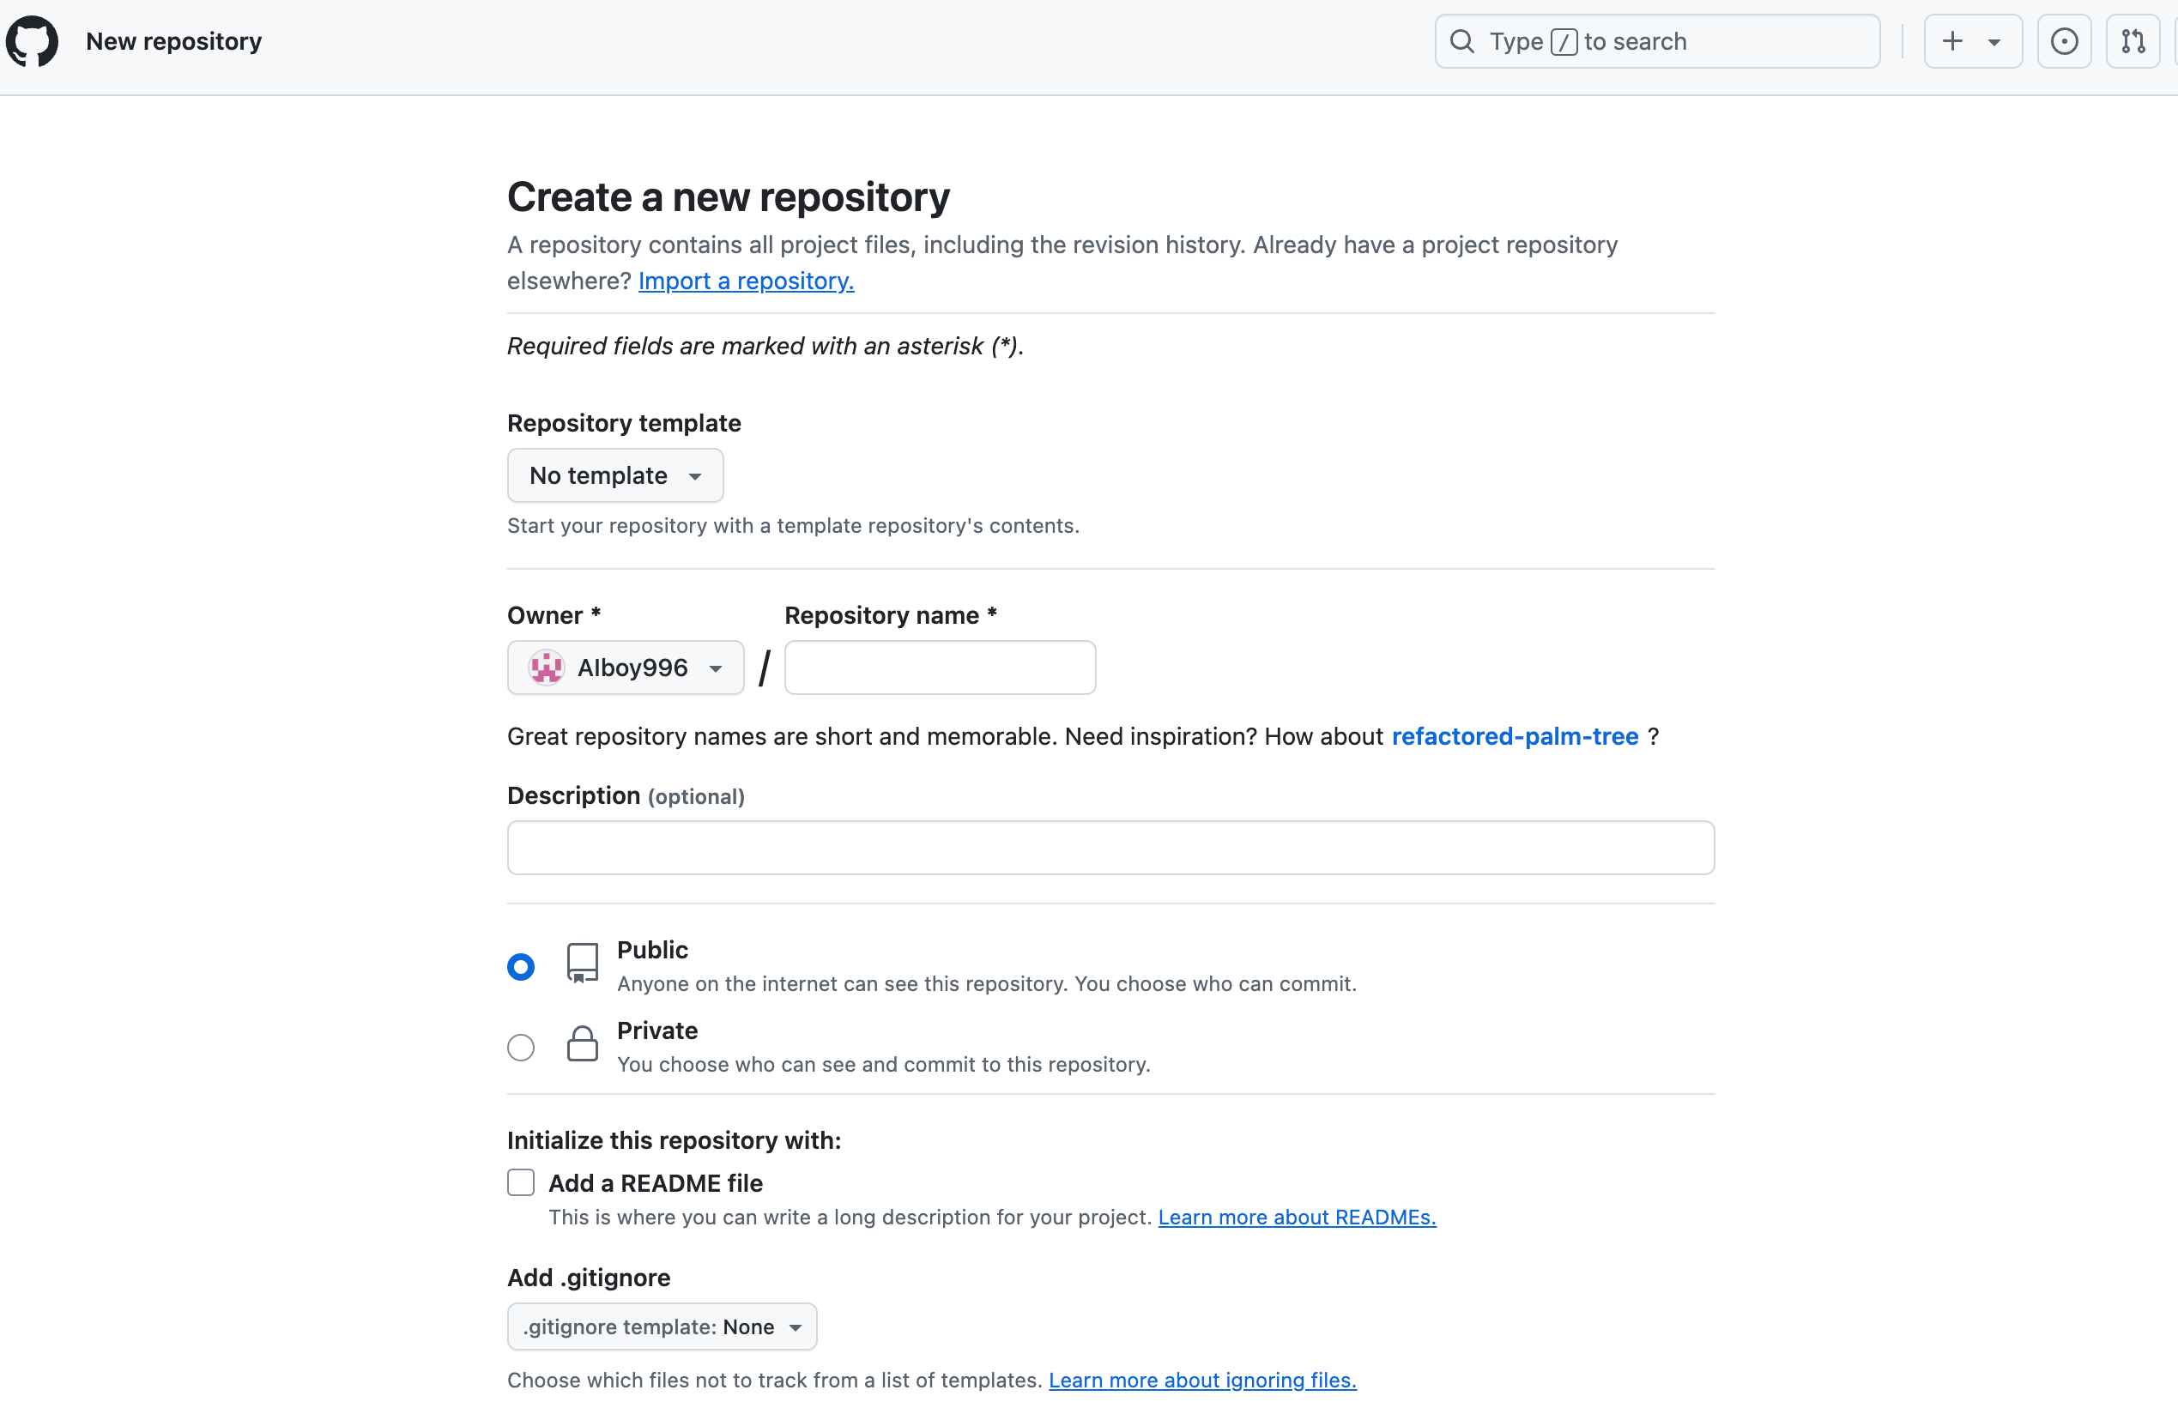Screen dimensions: 2178x1402
Task: Click the Private lock icon
Action: pyautogui.click(x=583, y=1044)
